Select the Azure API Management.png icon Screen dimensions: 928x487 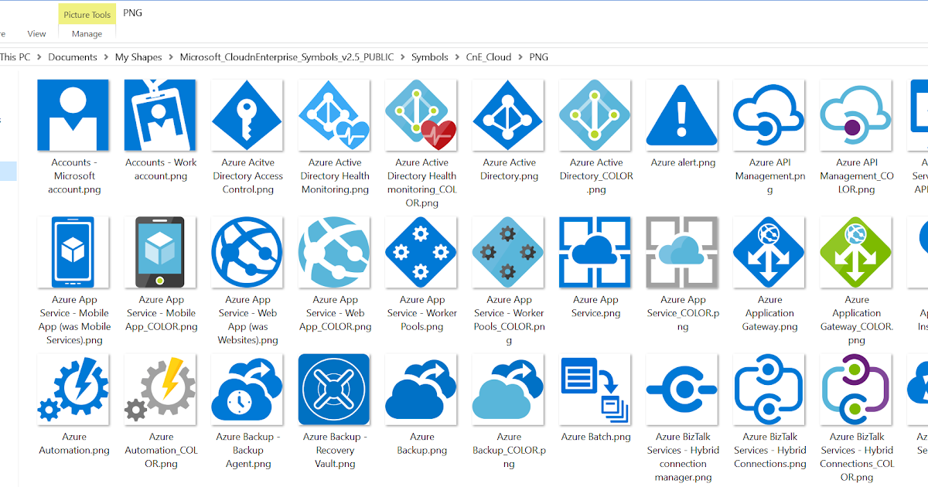coord(769,114)
